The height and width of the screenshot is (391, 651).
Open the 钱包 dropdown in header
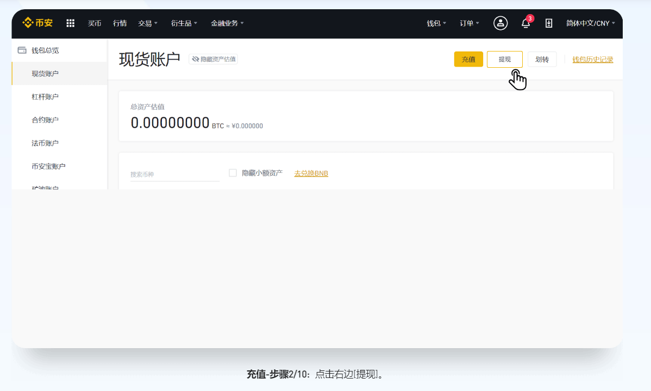[436, 23]
